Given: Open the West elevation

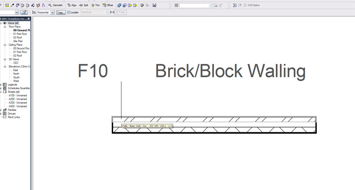Looking at the screenshot, I should click(x=16, y=81).
